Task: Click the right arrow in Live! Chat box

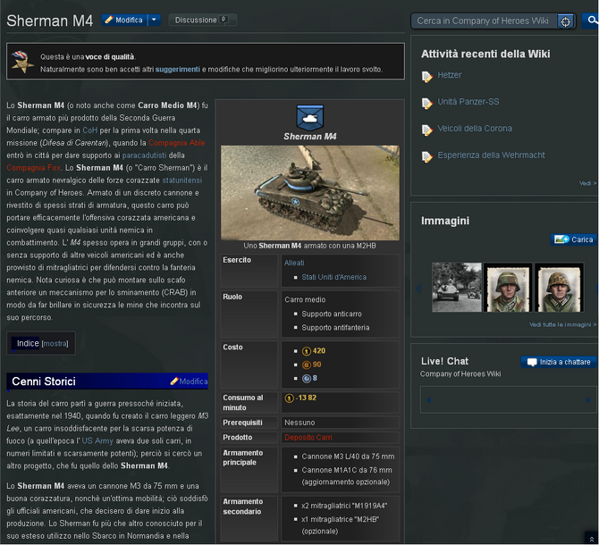Action: click(588, 400)
